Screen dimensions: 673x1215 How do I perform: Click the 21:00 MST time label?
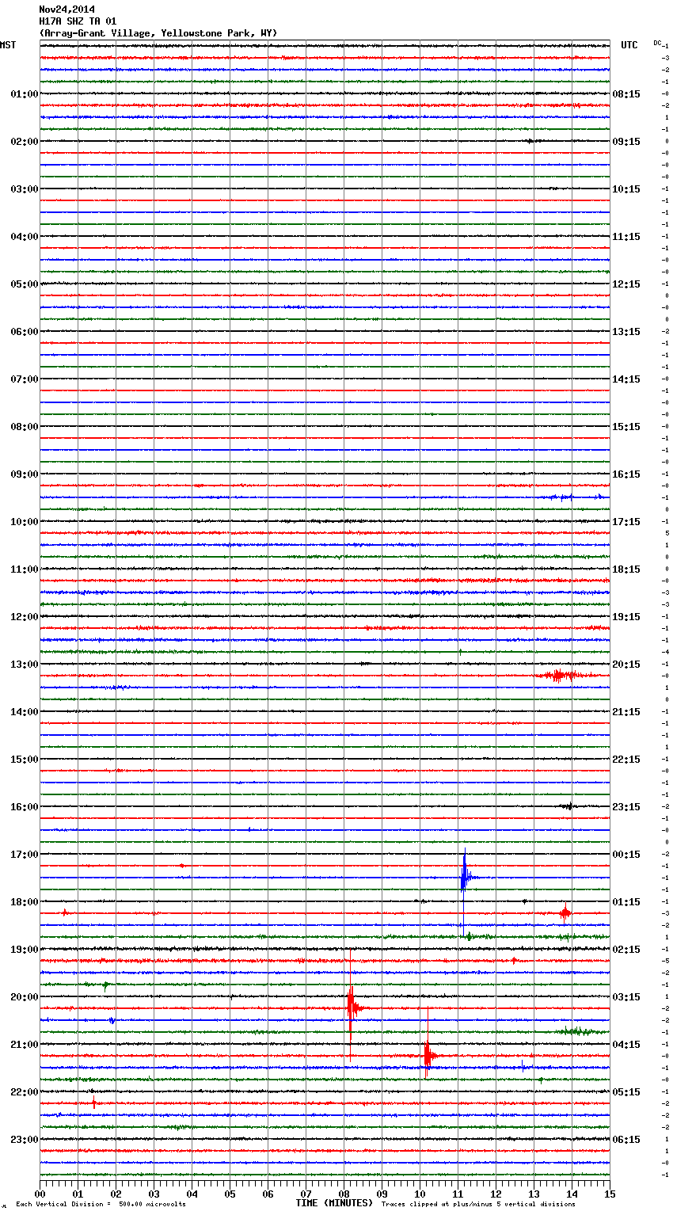24,1045
